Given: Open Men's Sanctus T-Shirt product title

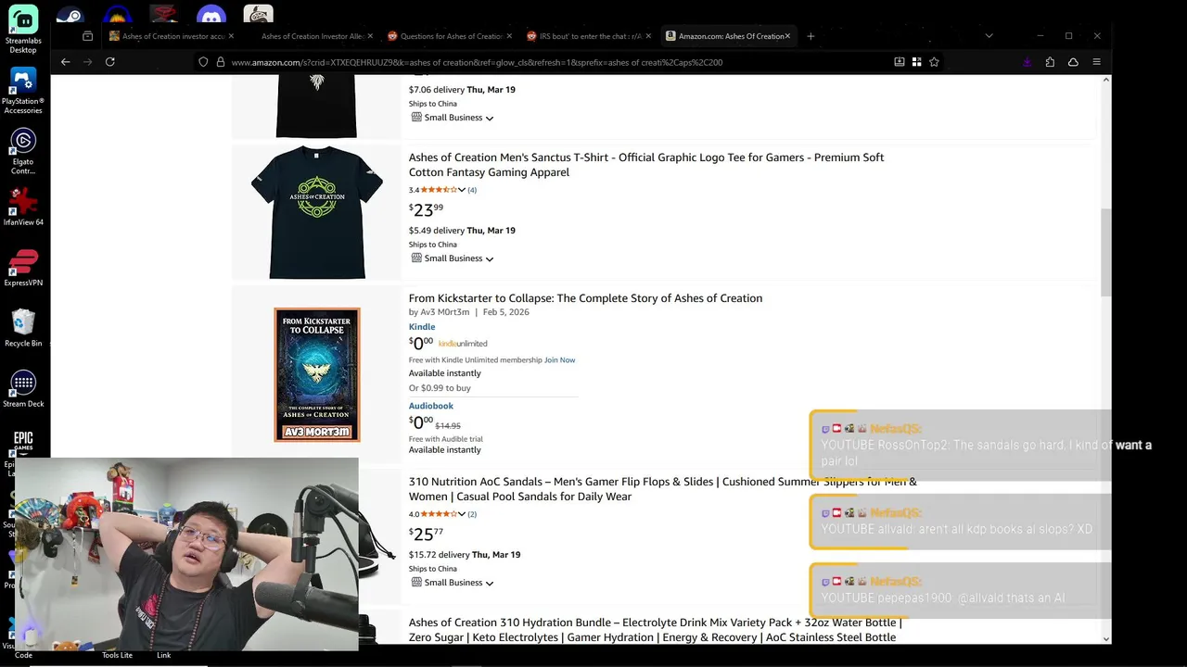Looking at the screenshot, I should pyautogui.click(x=646, y=165).
